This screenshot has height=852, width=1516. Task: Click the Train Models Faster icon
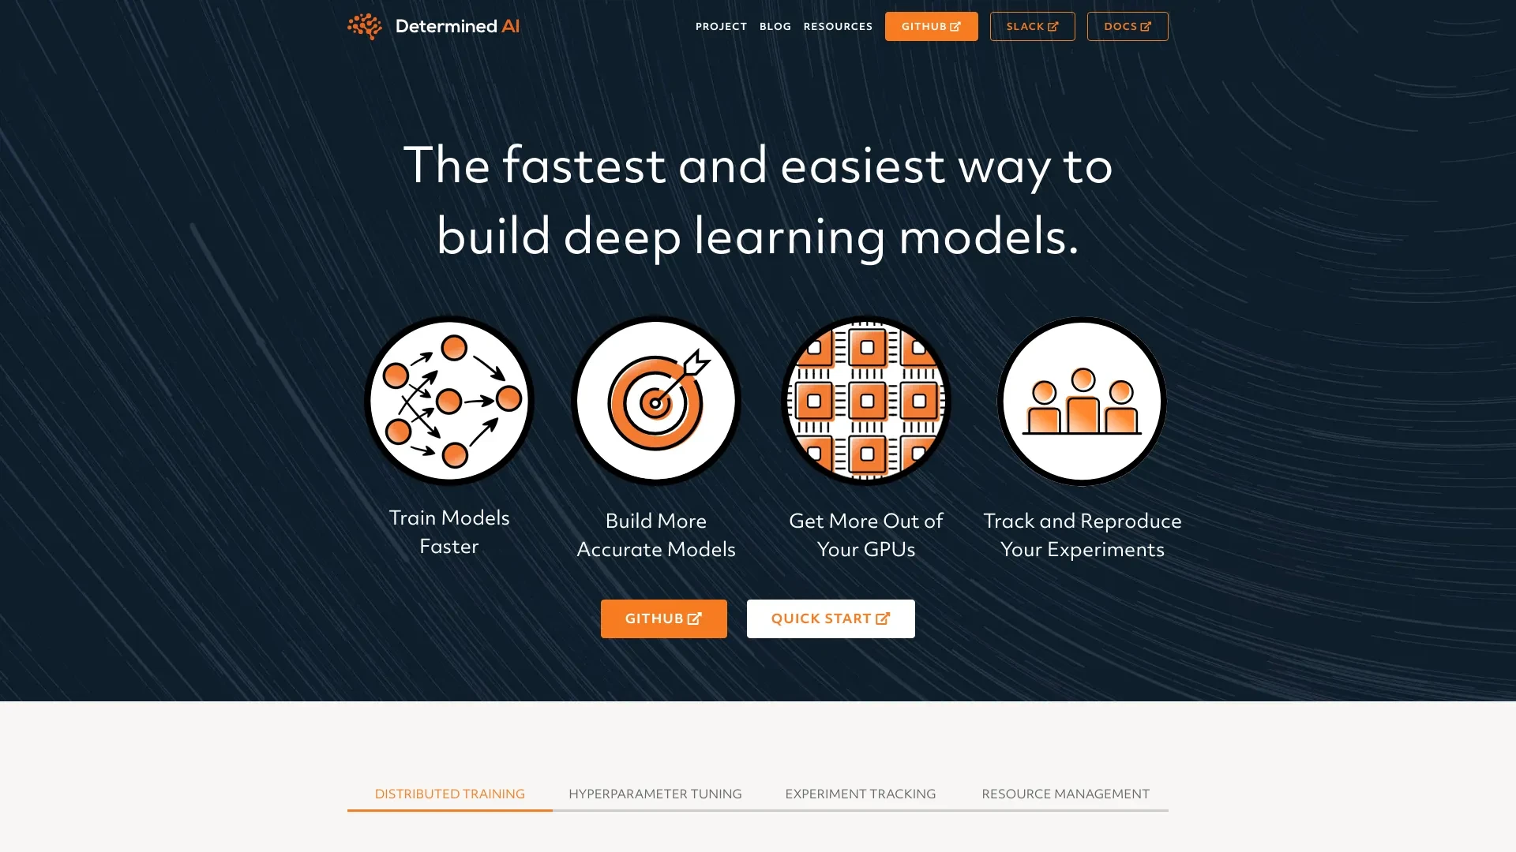pyautogui.click(x=448, y=401)
